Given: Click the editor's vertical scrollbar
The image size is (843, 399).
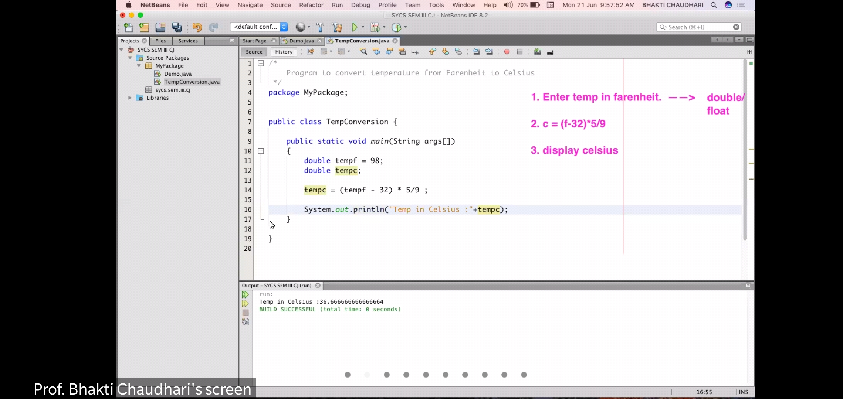Looking at the screenshot, I should coord(745,148).
